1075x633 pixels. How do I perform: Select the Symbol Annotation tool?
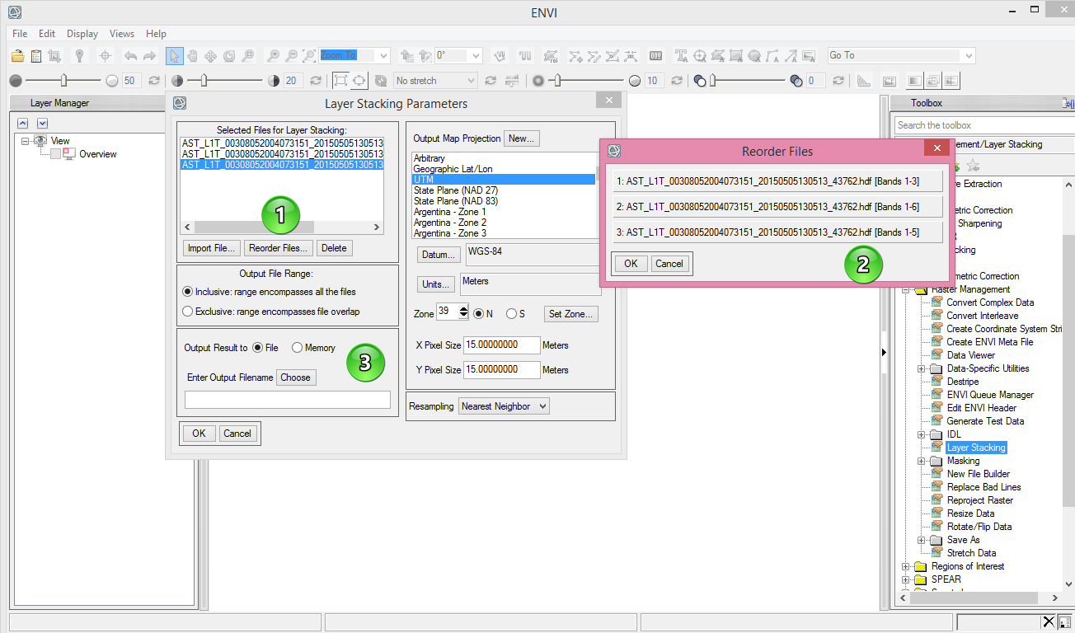[700, 55]
